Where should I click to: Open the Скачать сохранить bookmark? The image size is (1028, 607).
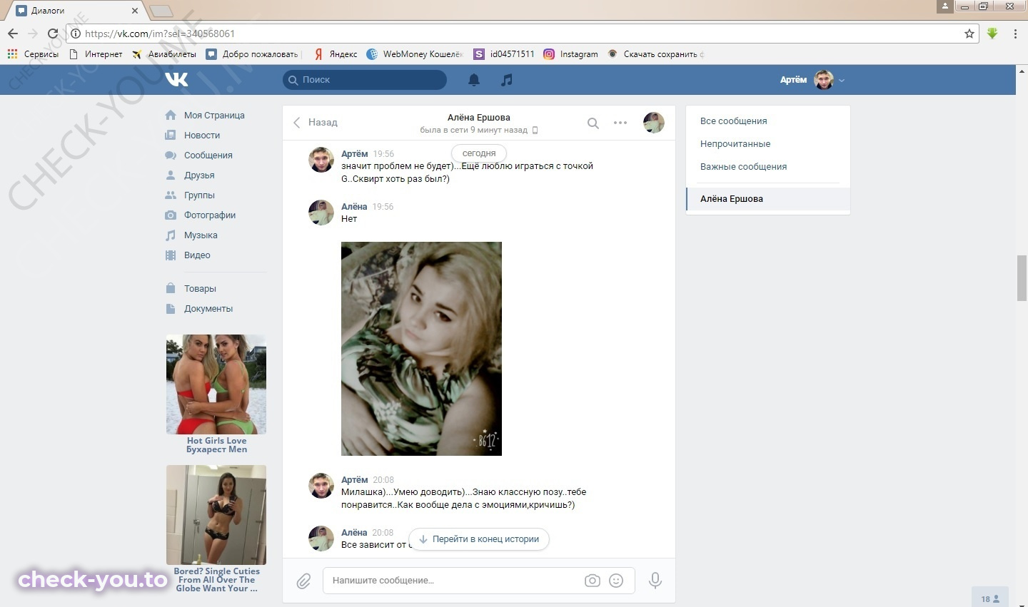[x=655, y=54]
